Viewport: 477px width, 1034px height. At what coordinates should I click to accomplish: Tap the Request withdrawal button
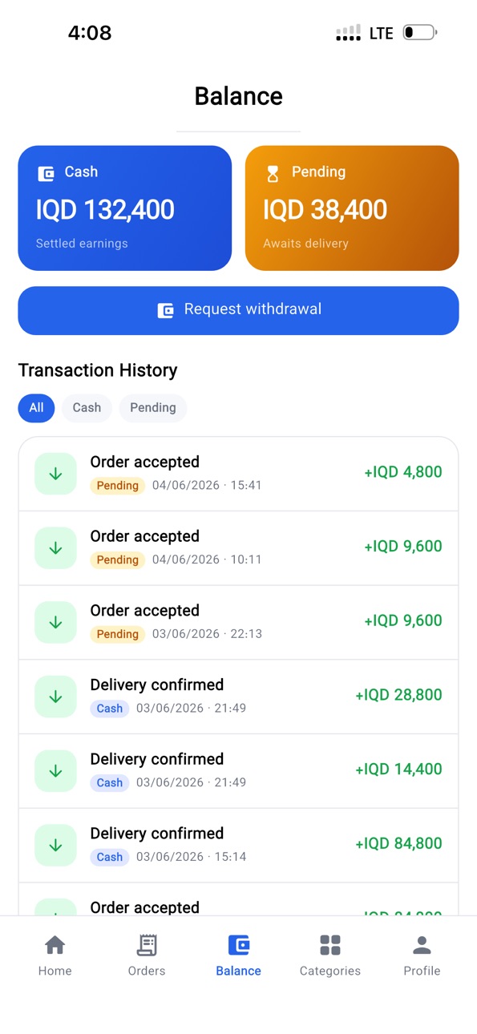238,310
